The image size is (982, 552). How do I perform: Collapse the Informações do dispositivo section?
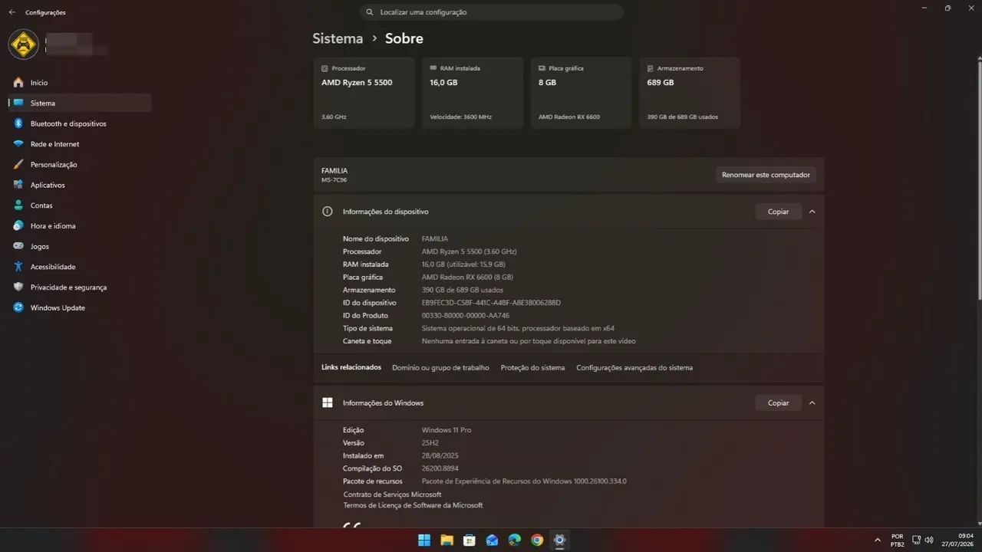tap(812, 212)
